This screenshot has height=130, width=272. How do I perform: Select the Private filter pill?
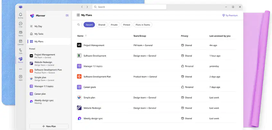pos(114,25)
